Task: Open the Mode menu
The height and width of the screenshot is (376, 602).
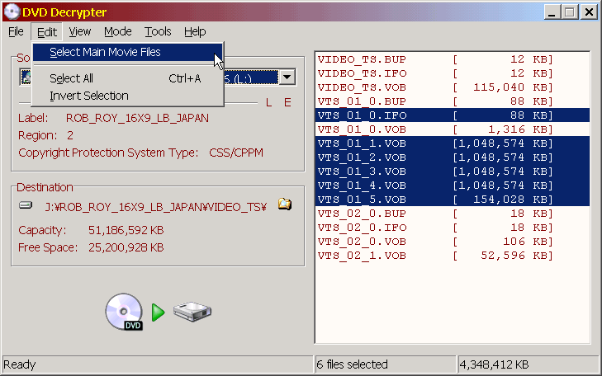Action: (x=117, y=31)
